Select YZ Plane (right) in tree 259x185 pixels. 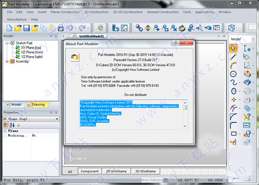click(32, 57)
